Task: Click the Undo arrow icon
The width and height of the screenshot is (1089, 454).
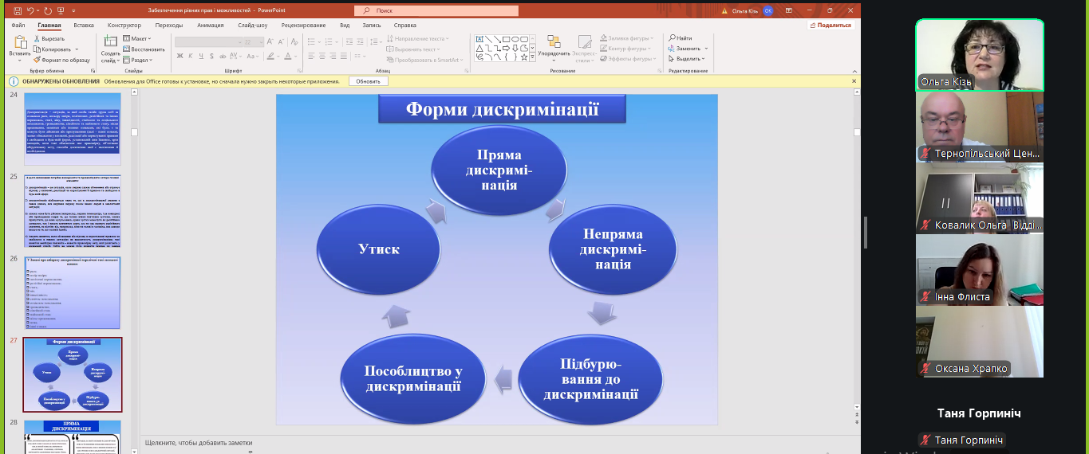Action: 30,10
